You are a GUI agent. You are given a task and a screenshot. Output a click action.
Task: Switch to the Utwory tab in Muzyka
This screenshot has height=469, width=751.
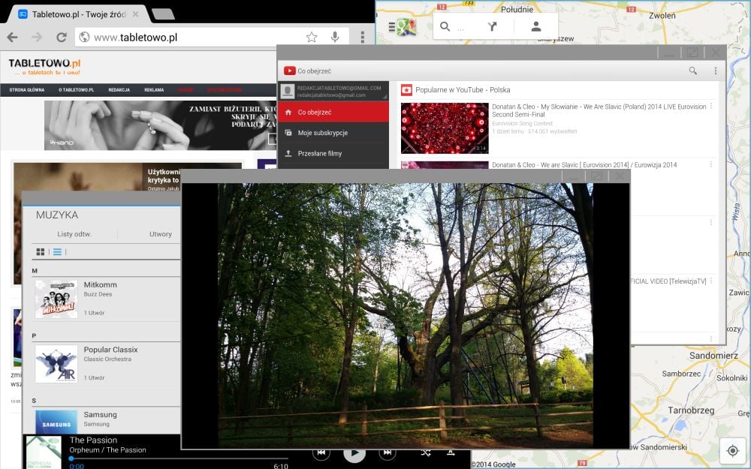tap(160, 234)
